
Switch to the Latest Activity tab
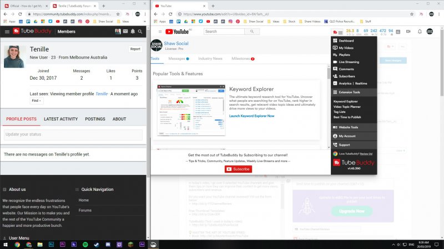tap(60, 119)
